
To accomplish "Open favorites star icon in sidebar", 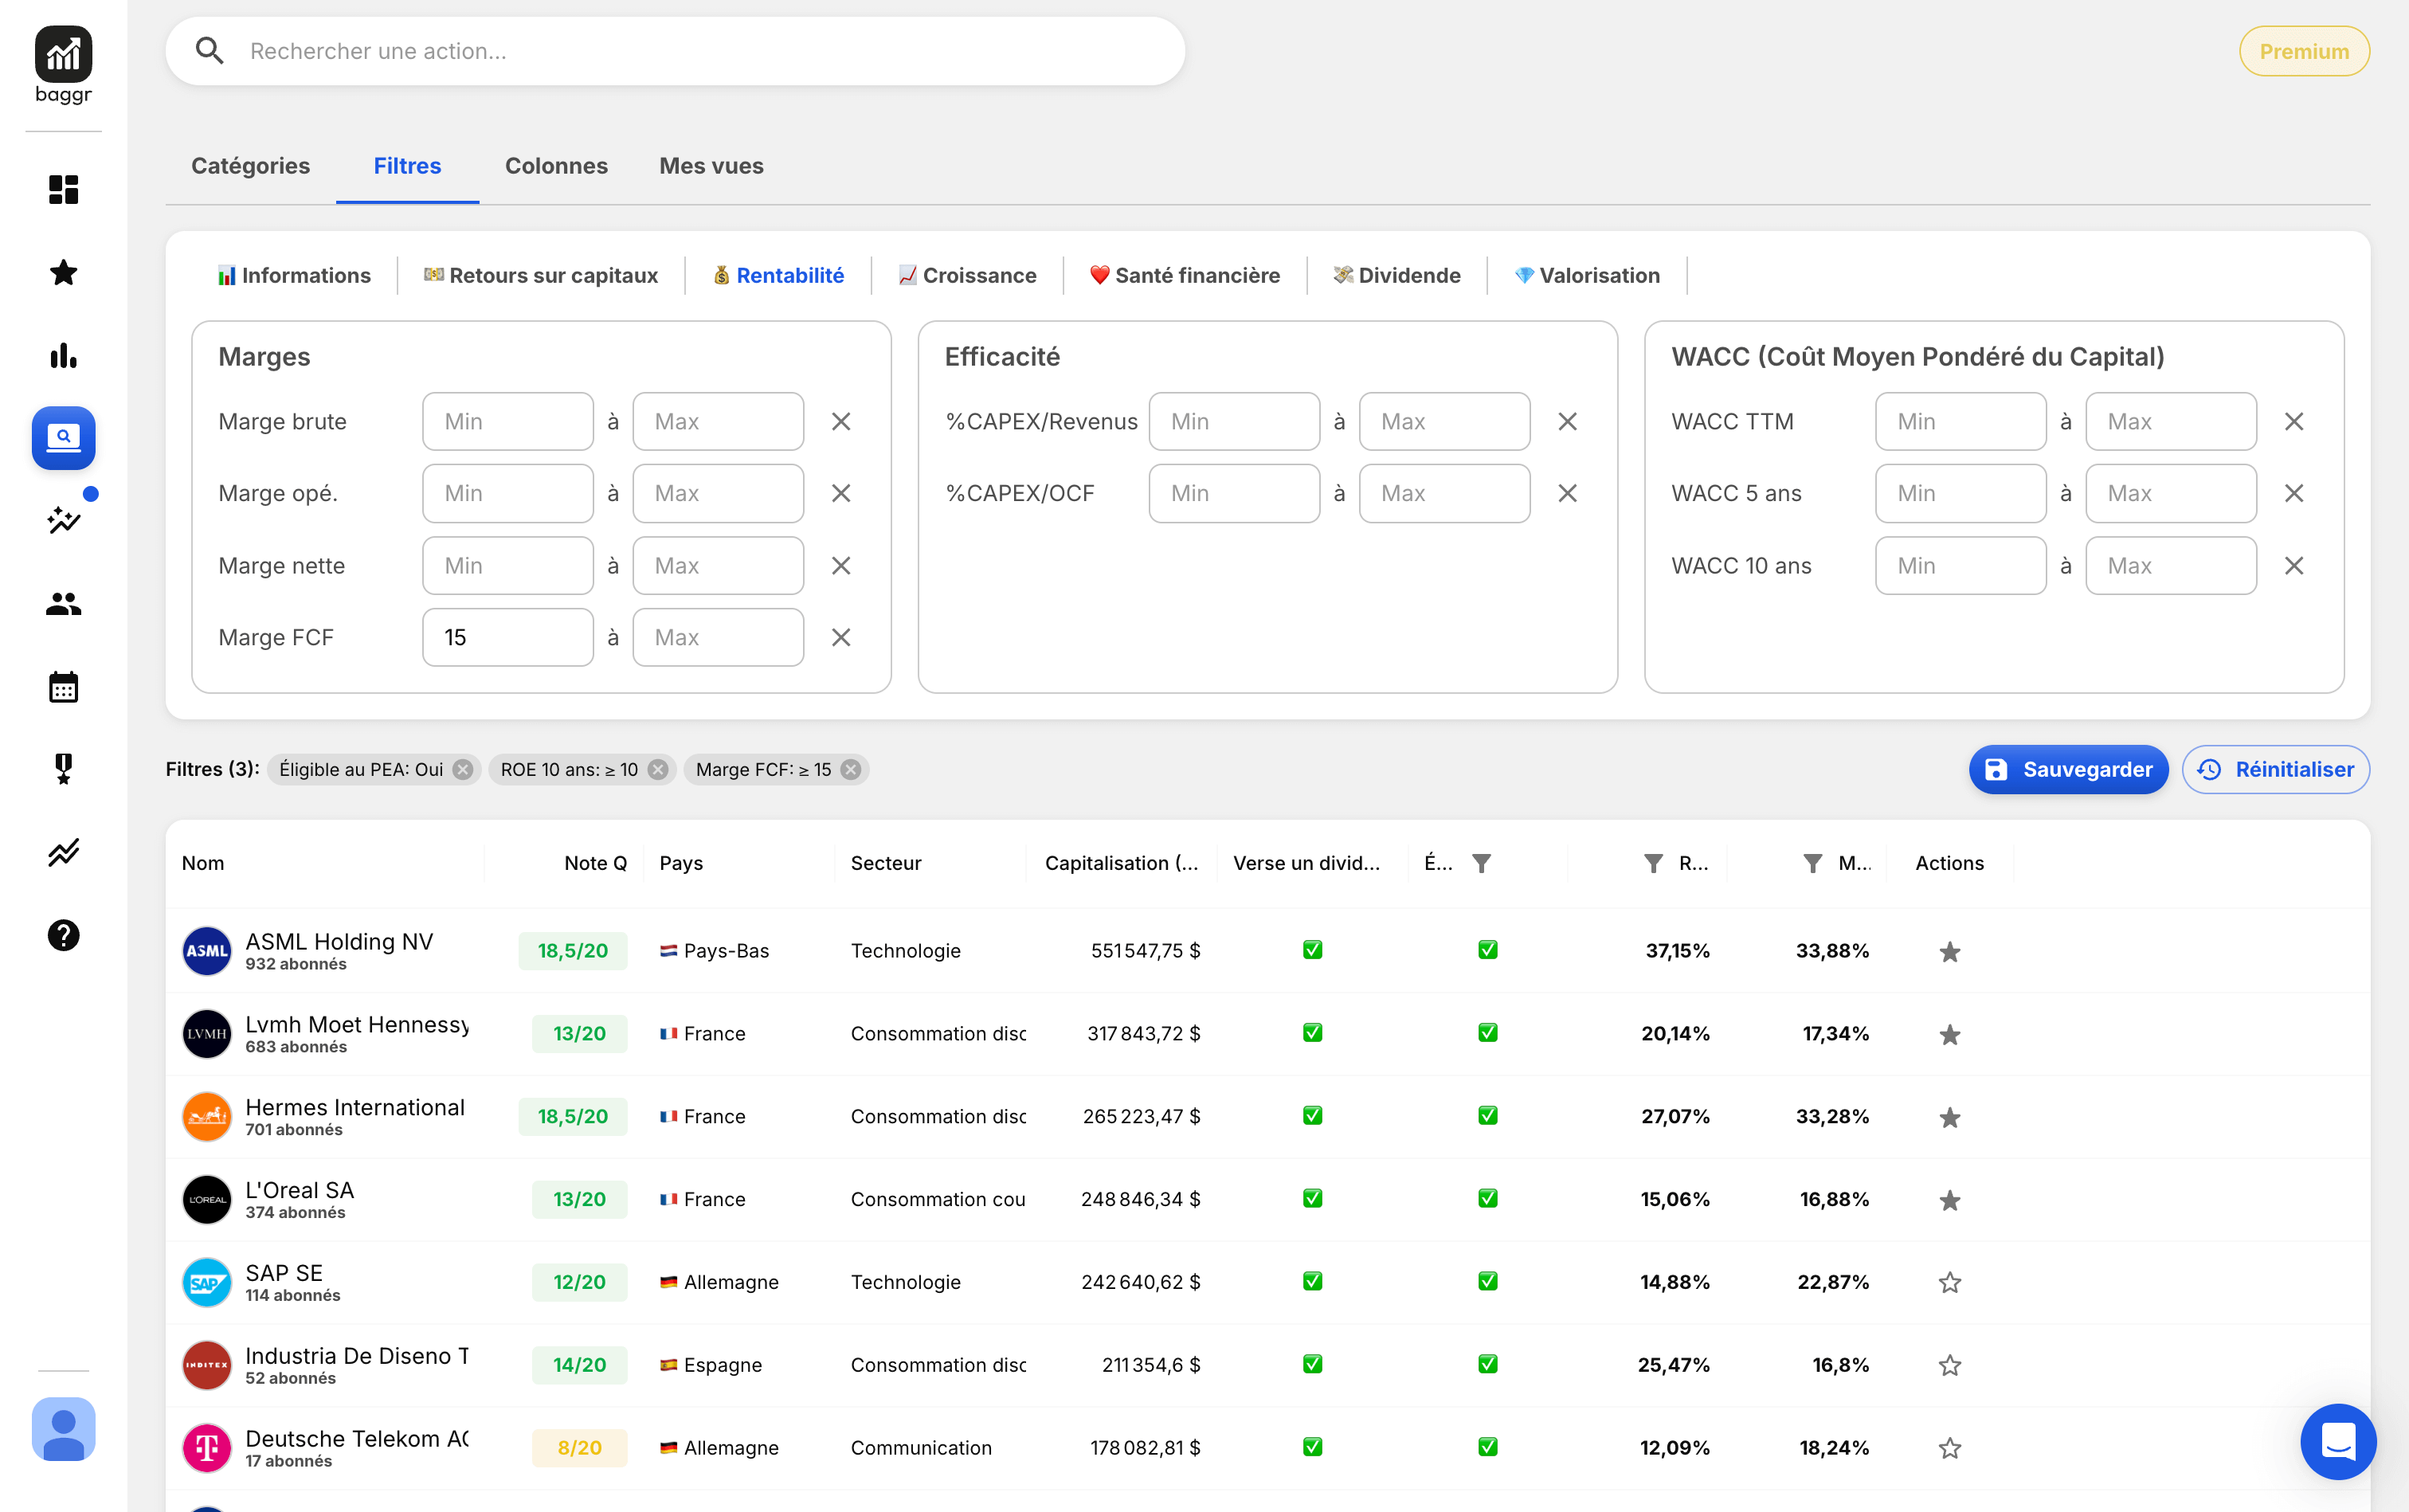I will point(63,272).
